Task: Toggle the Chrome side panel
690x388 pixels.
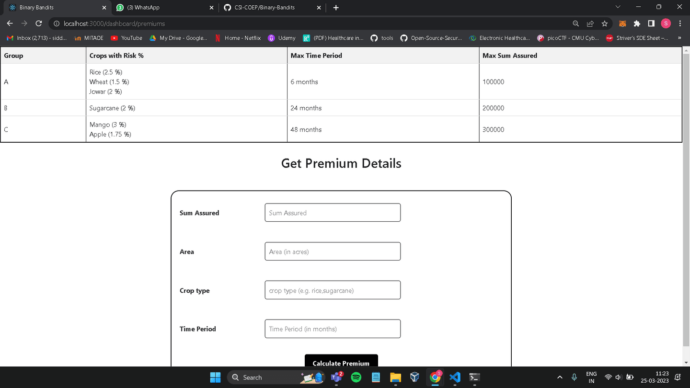Action: [651, 23]
